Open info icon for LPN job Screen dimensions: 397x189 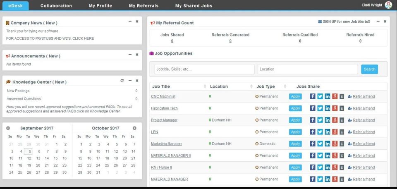click(342, 132)
